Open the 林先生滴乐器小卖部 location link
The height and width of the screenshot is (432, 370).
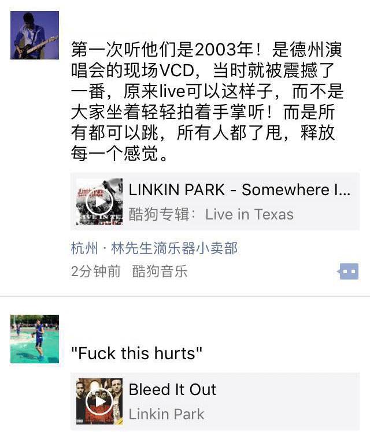click(174, 248)
